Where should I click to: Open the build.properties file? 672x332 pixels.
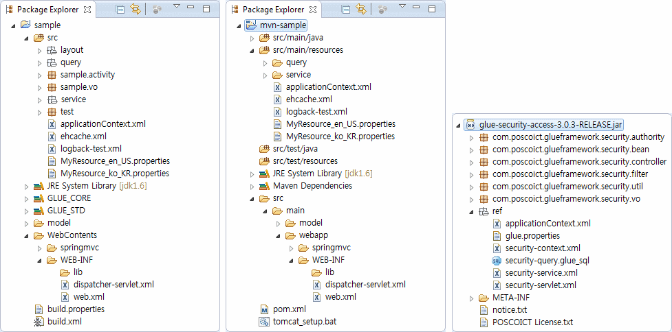(x=76, y=309)
